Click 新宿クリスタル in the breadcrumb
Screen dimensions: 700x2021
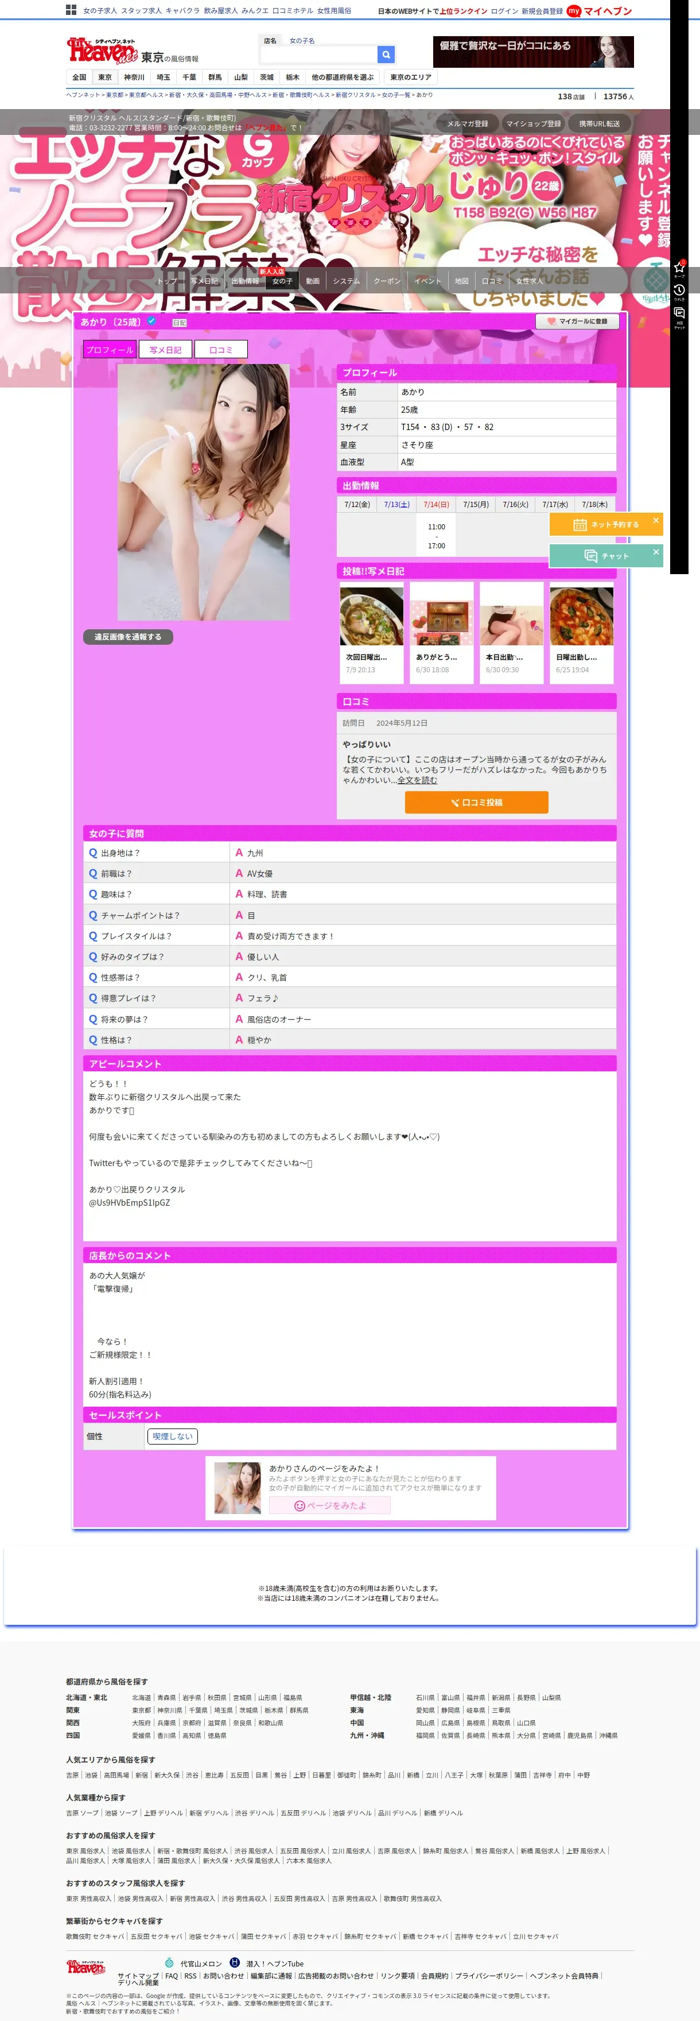355,95
